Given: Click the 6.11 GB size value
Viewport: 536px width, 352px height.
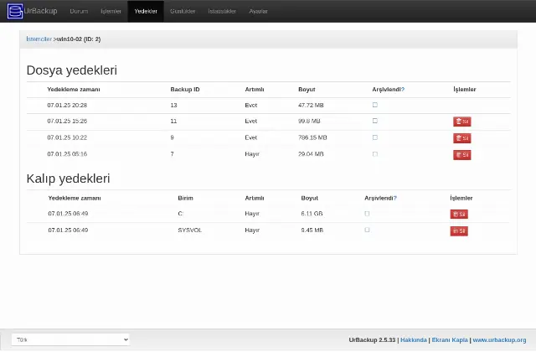Looking at the screenshot, I should click(x=312, y=214).
